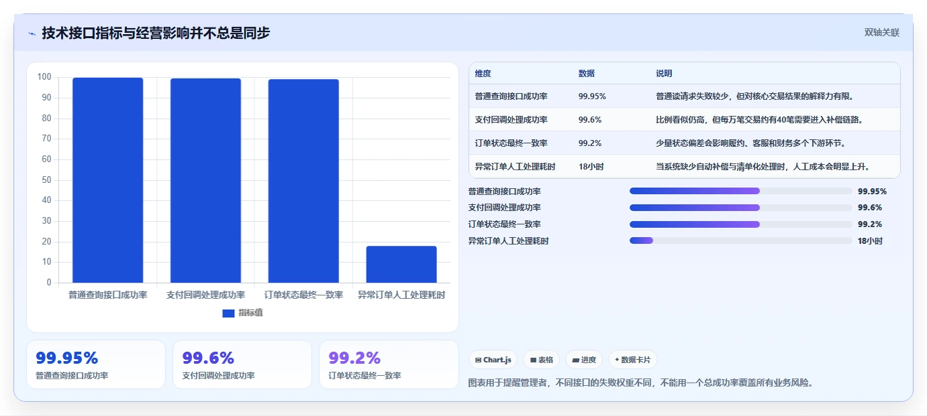Image resolution: width=927 pixels, height=416 pixels.
Task: Click the title 技术接口指标与经营影响并不总是同步
Action: point(156,33)
